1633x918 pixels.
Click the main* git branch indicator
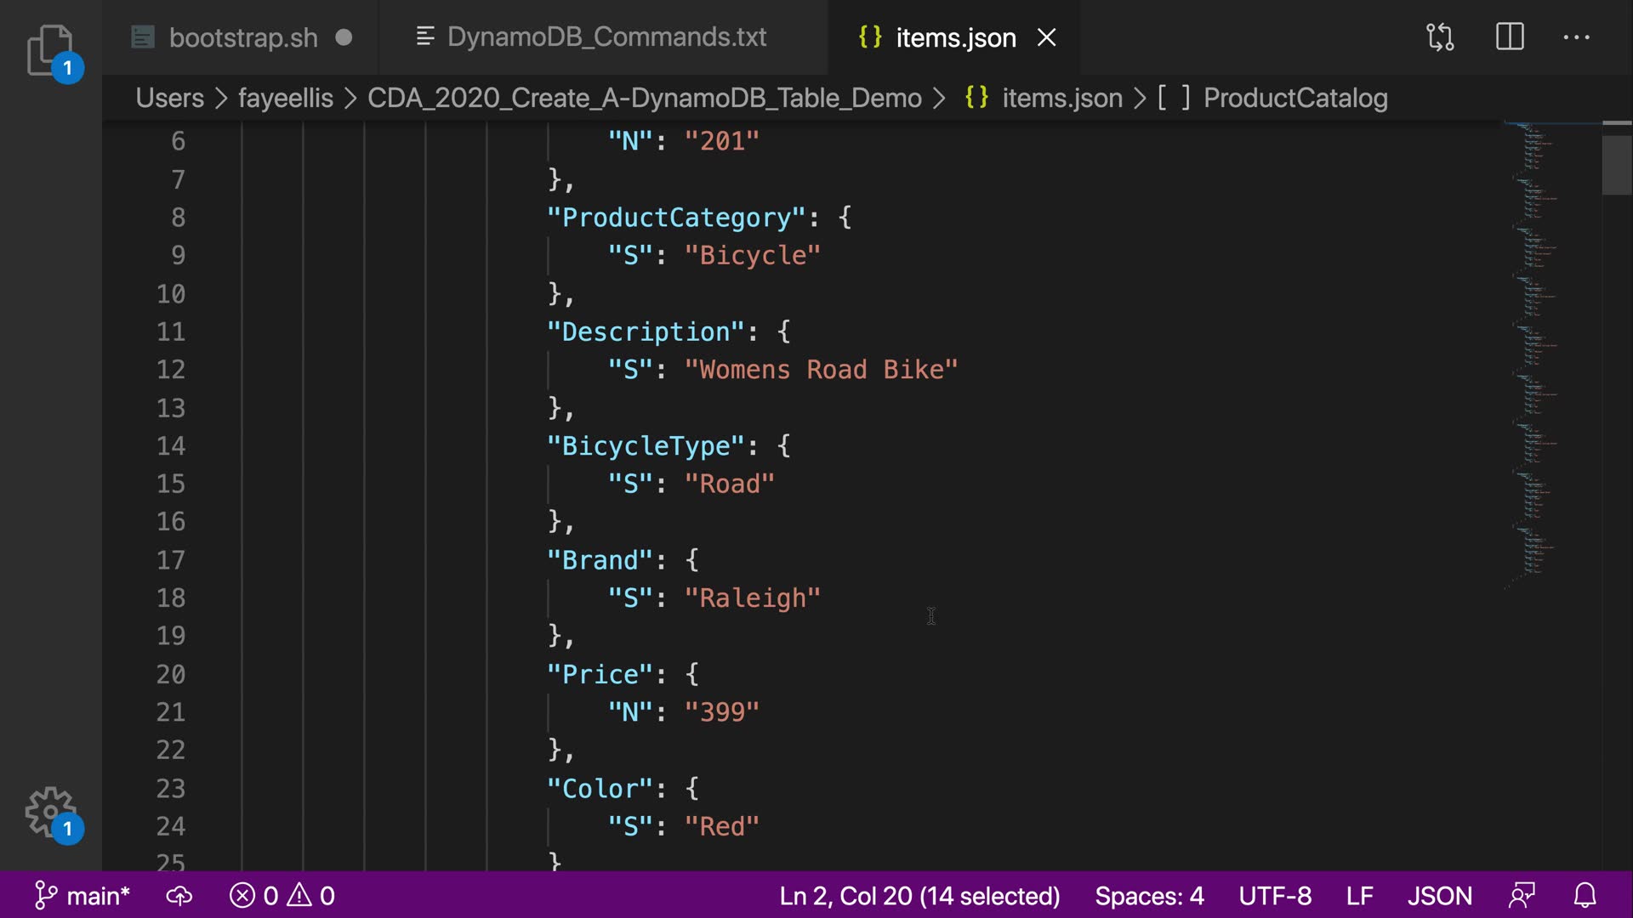pyautogui.click(x=83, y=896)
